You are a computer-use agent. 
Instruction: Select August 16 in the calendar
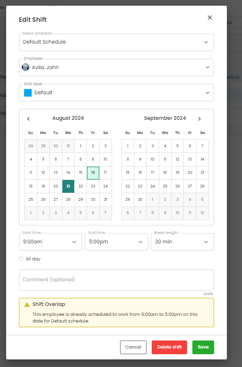click(93, 173)
